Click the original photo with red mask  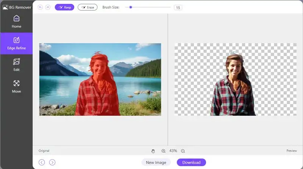[x=100, y=79]
